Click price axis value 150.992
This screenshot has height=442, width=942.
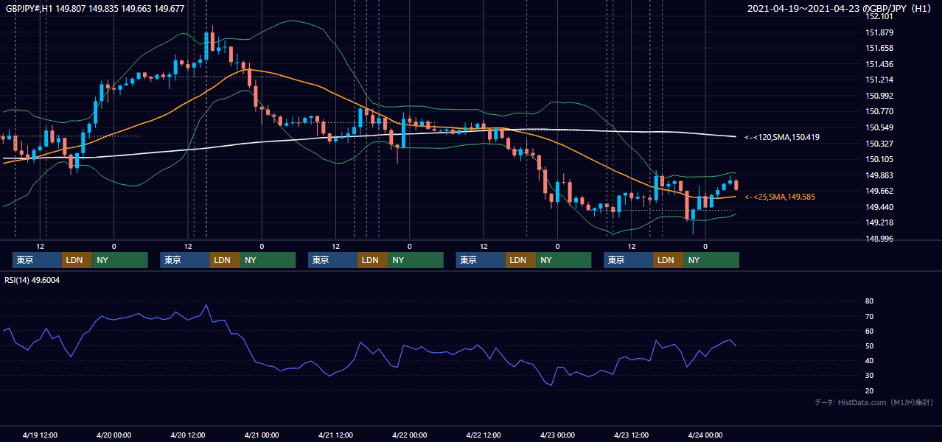click(879, 96)
